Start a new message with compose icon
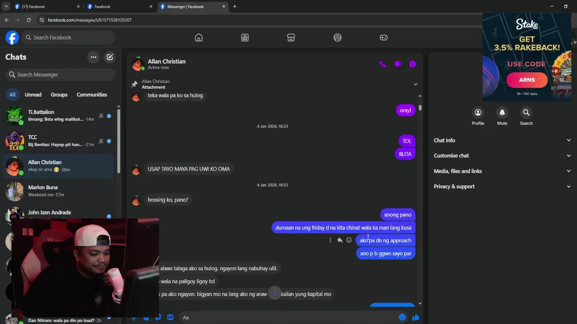This screenshot has width=577, height=324. (x=110, y=57)
